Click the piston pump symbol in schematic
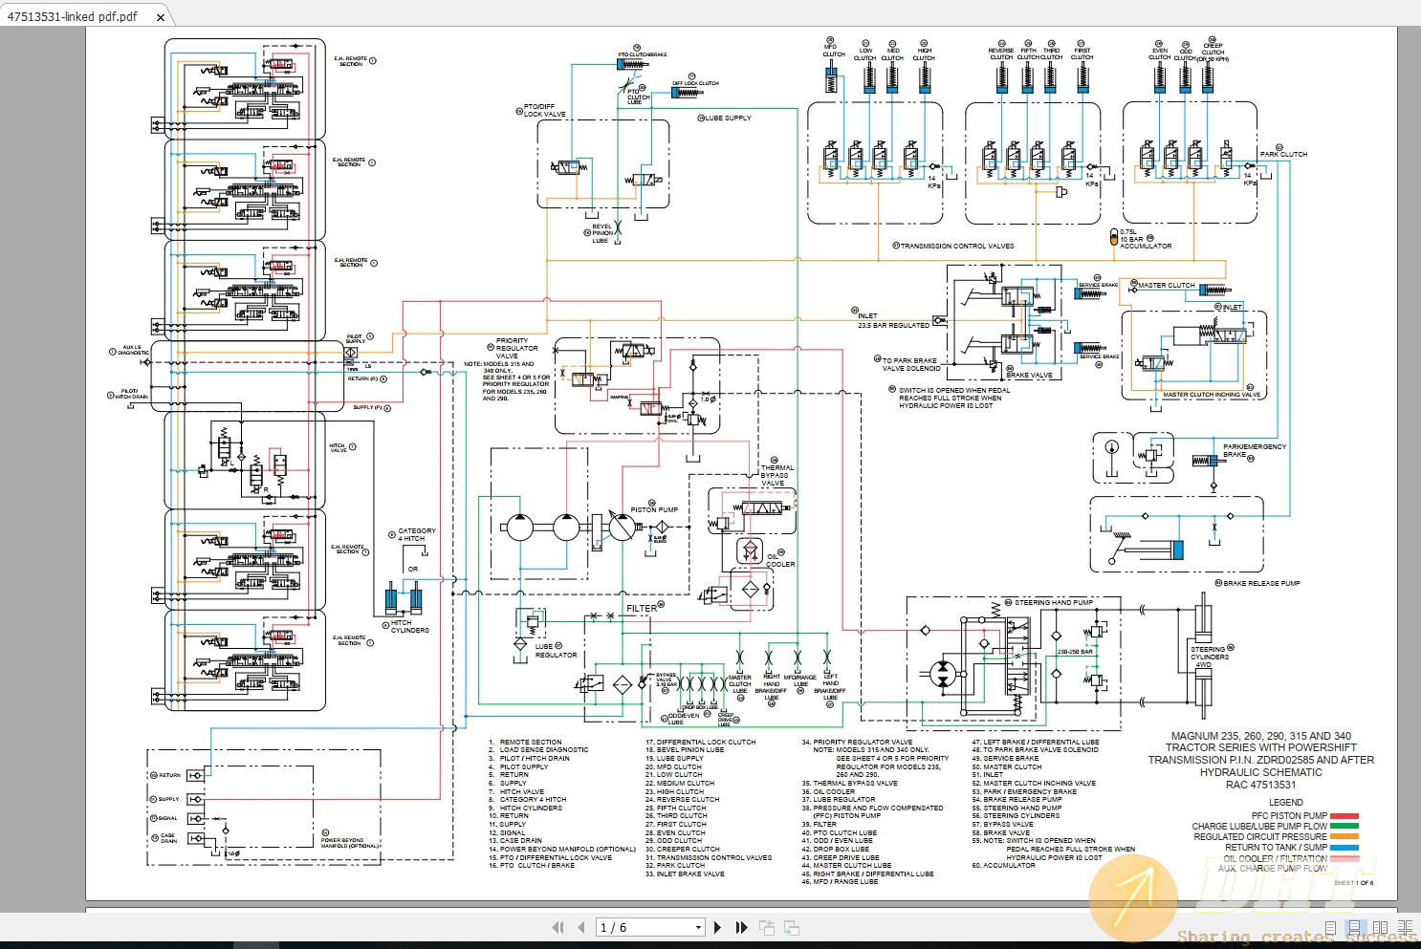The width and height of the screenshot is (1421, 949). coord(621,527)
